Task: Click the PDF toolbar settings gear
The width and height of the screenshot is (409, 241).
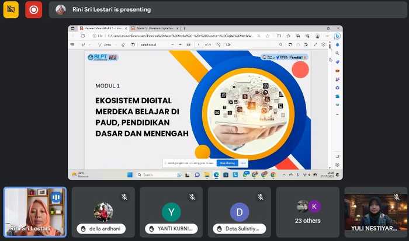Action: pyautogui.click(x=324, y=44)
